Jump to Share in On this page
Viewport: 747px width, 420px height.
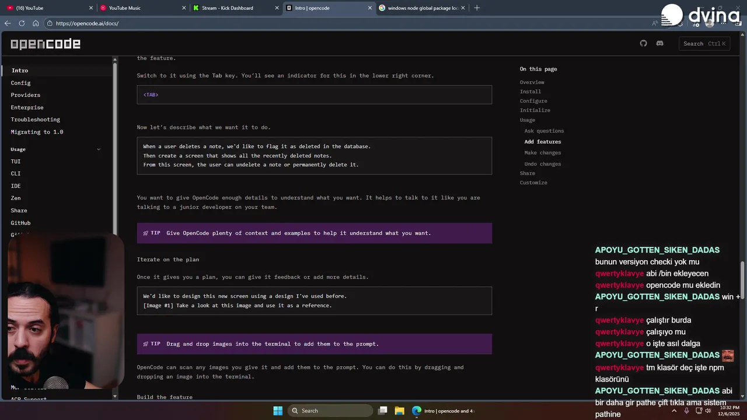[x=527, y=173]
